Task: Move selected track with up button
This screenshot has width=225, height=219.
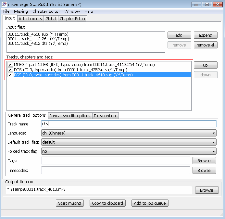Action: 206,65
